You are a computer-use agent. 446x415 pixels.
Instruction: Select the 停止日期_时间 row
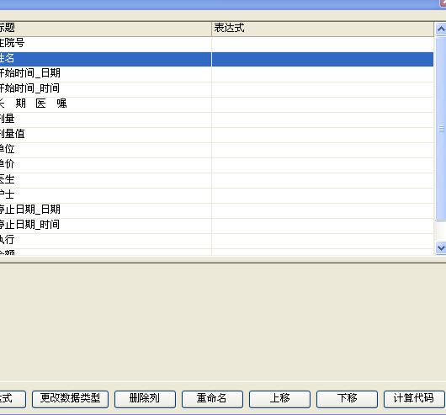pos(216,226)
